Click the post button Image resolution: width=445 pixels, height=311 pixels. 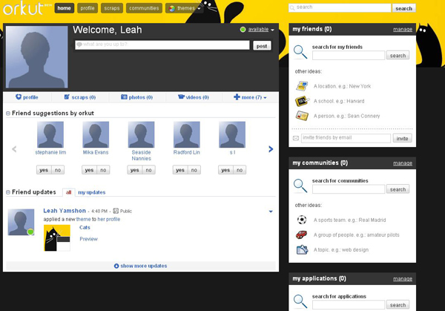pyautogui.click(x=262, y=46)
